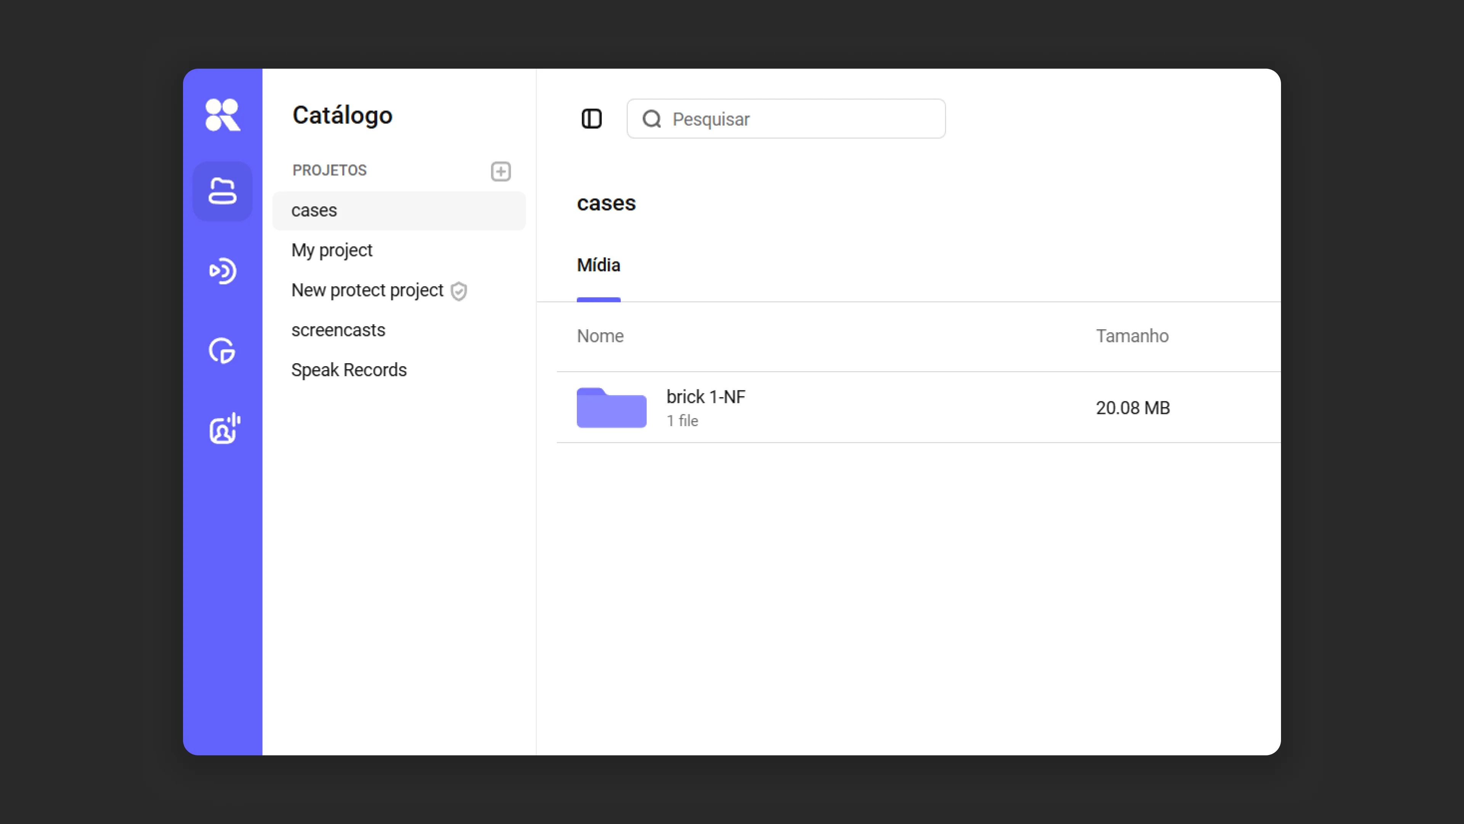
Task: Click the Catálogo heading
Action: [x=342, y=116]
